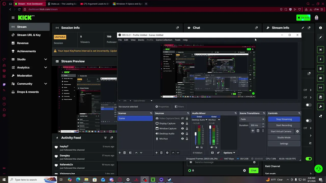Unlock the Display Capture source
326x183 pixels.
pos(187,124)
